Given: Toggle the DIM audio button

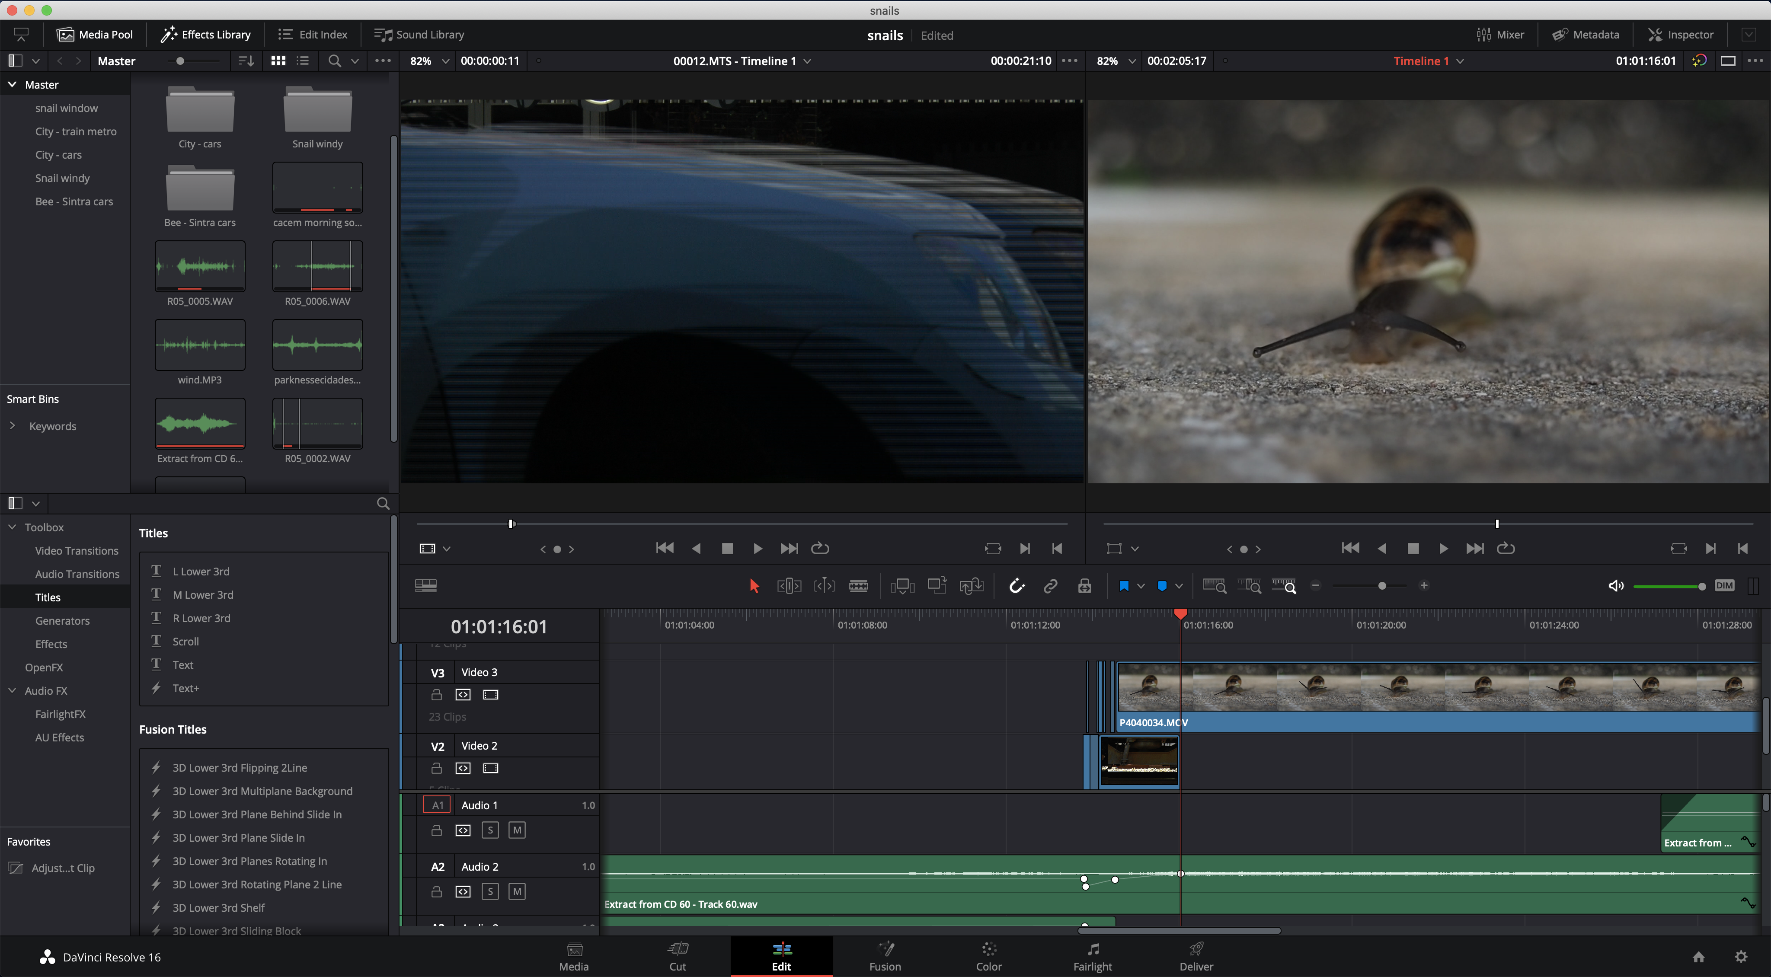Looking at the screenshot, I should pyautogui.click(x=1724, y=586).
